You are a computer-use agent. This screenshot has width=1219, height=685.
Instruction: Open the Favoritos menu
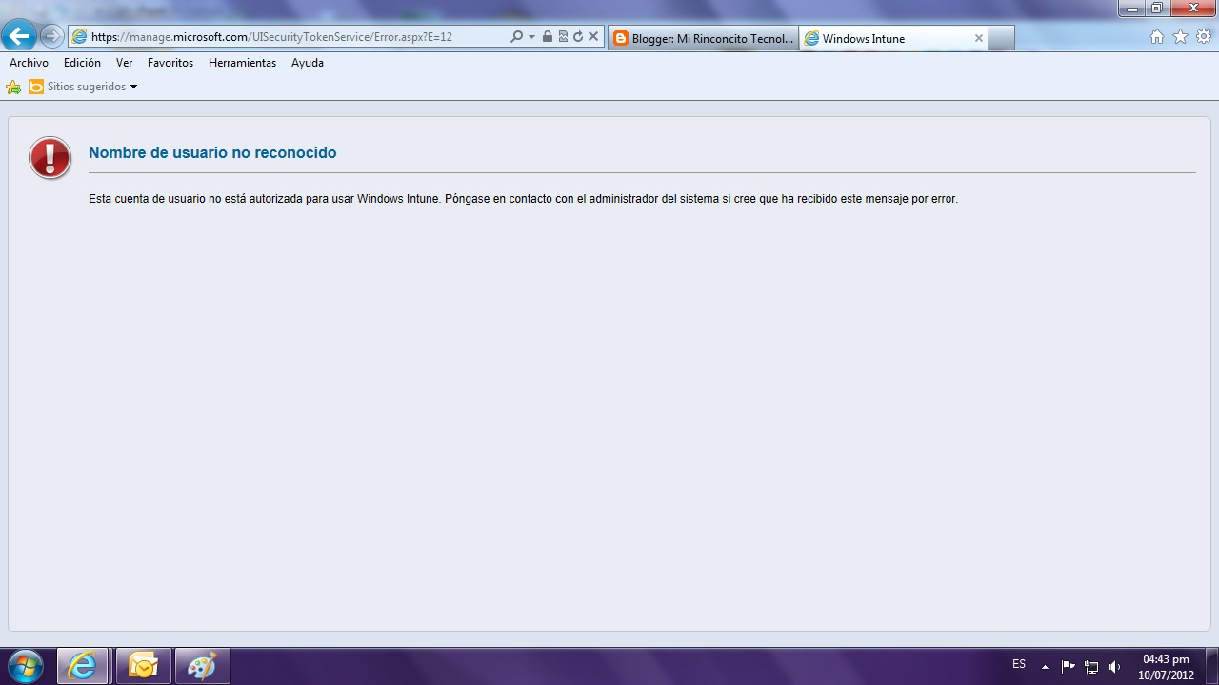pos(170,63)
